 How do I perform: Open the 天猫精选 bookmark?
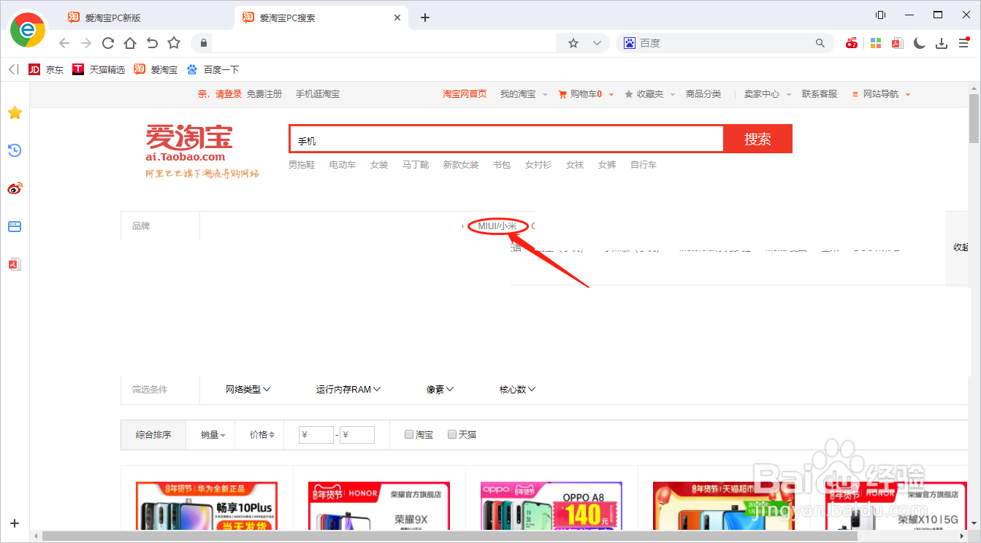tap(99, 69)
